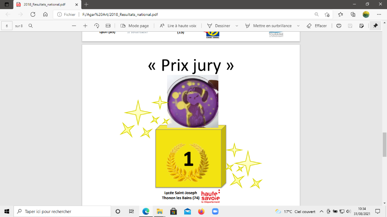Viewport: 387px width, 217px height.
Task: Open the tab actions menu icon
Action: click(x=7, y=4)
